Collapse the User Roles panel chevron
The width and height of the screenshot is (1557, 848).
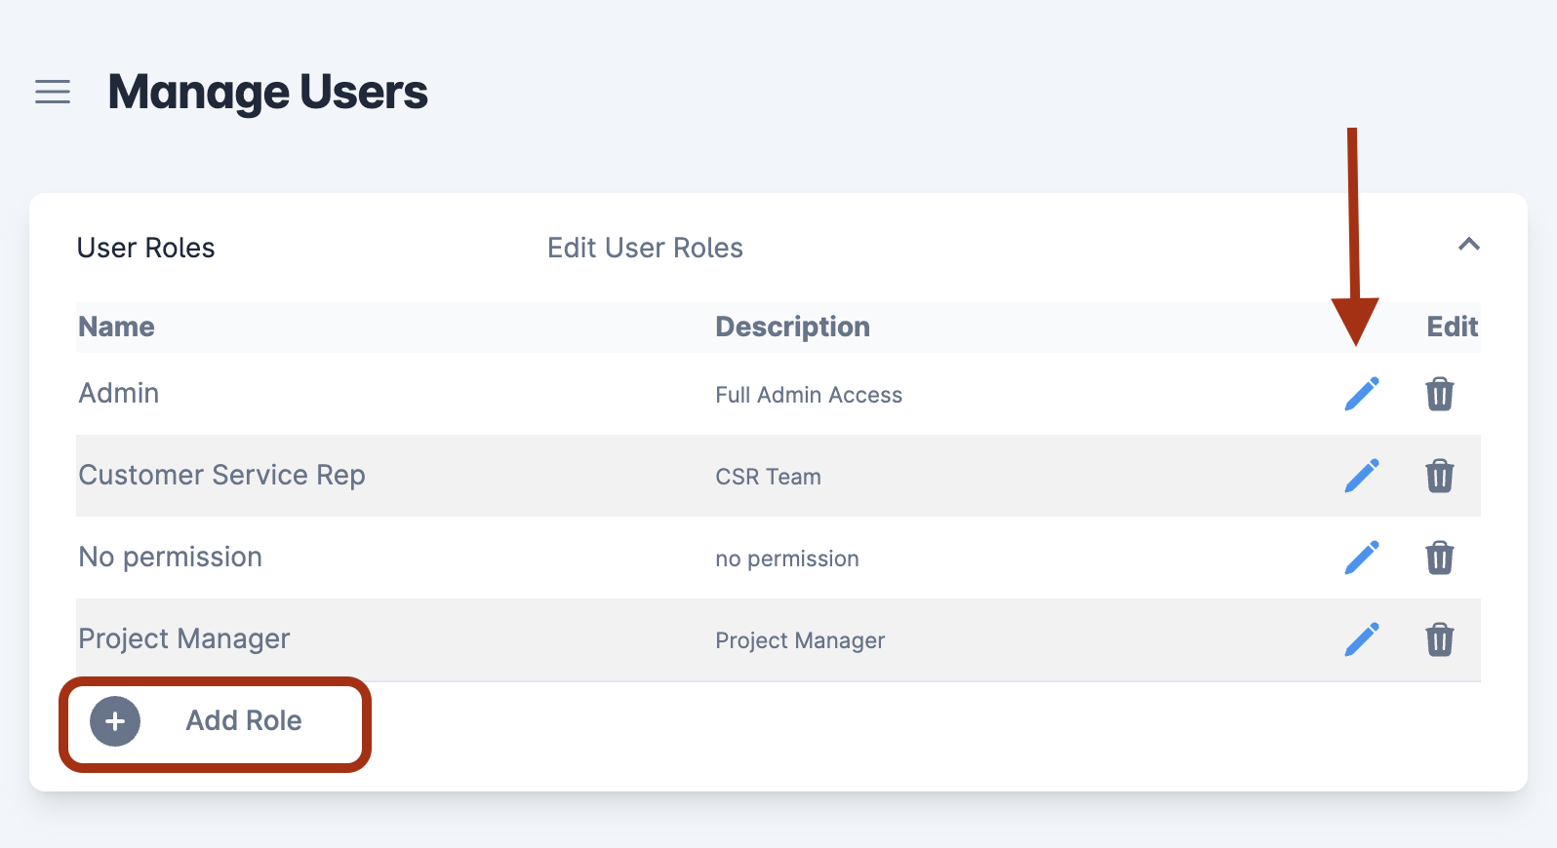[x=1468, y=245]
